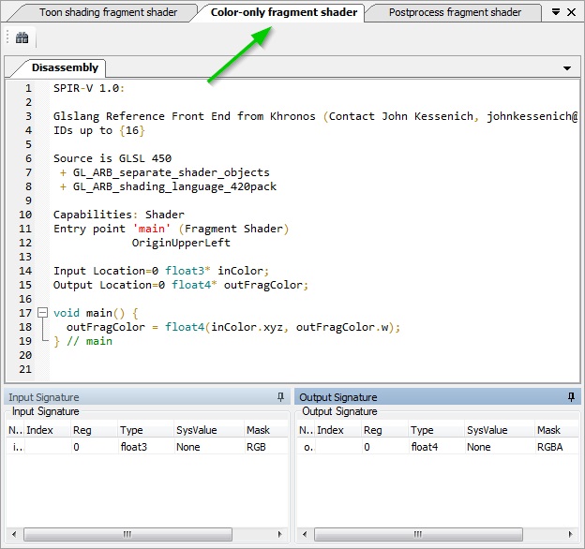Click Output Signature horizontal scrollbar thumb

pyautogui.click(x=418, y=534)
